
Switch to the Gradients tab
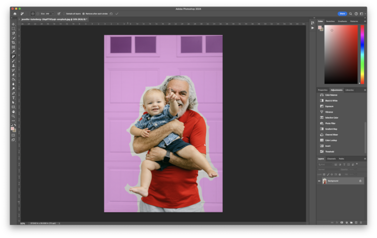(x=342, y=22)
